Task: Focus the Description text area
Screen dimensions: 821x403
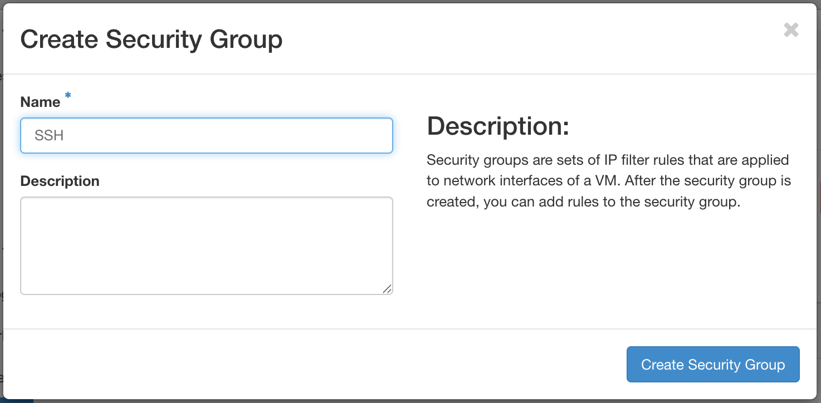Action: click(206, 245)
